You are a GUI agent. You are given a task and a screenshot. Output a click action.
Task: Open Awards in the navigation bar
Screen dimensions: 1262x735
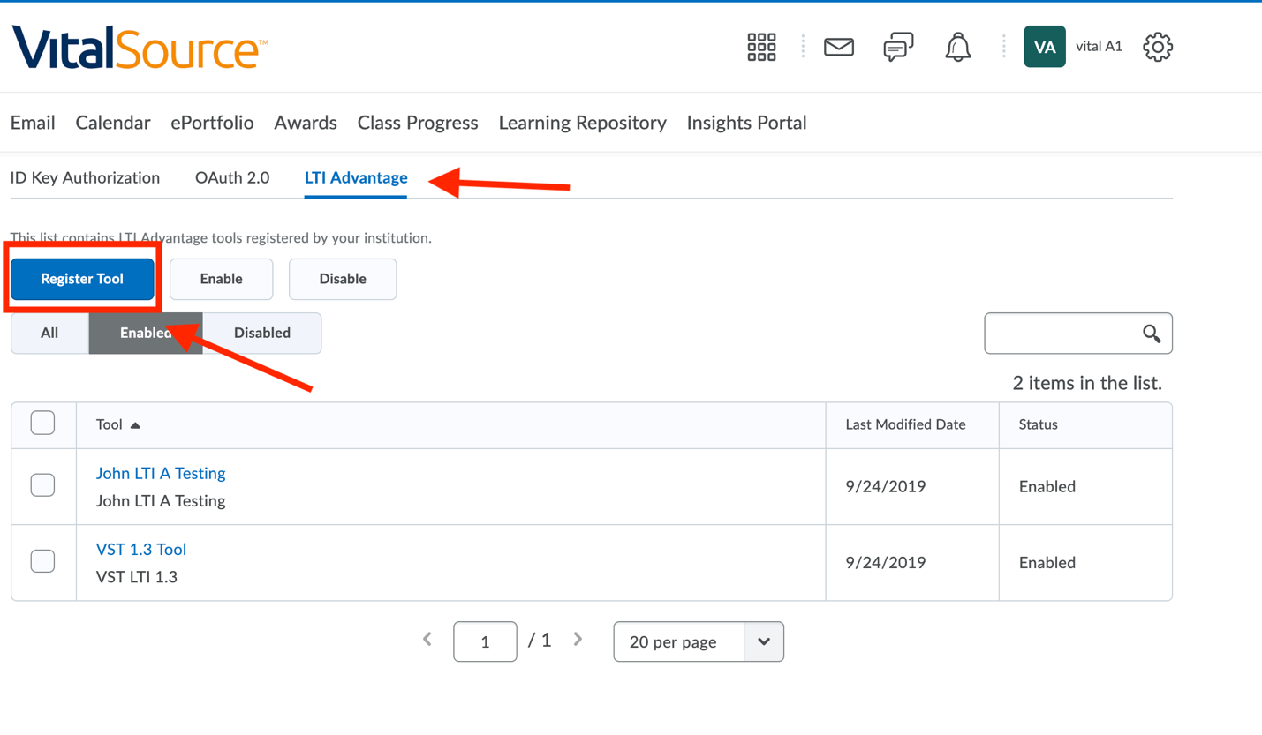pyautogui.click(x=306, y=123)
